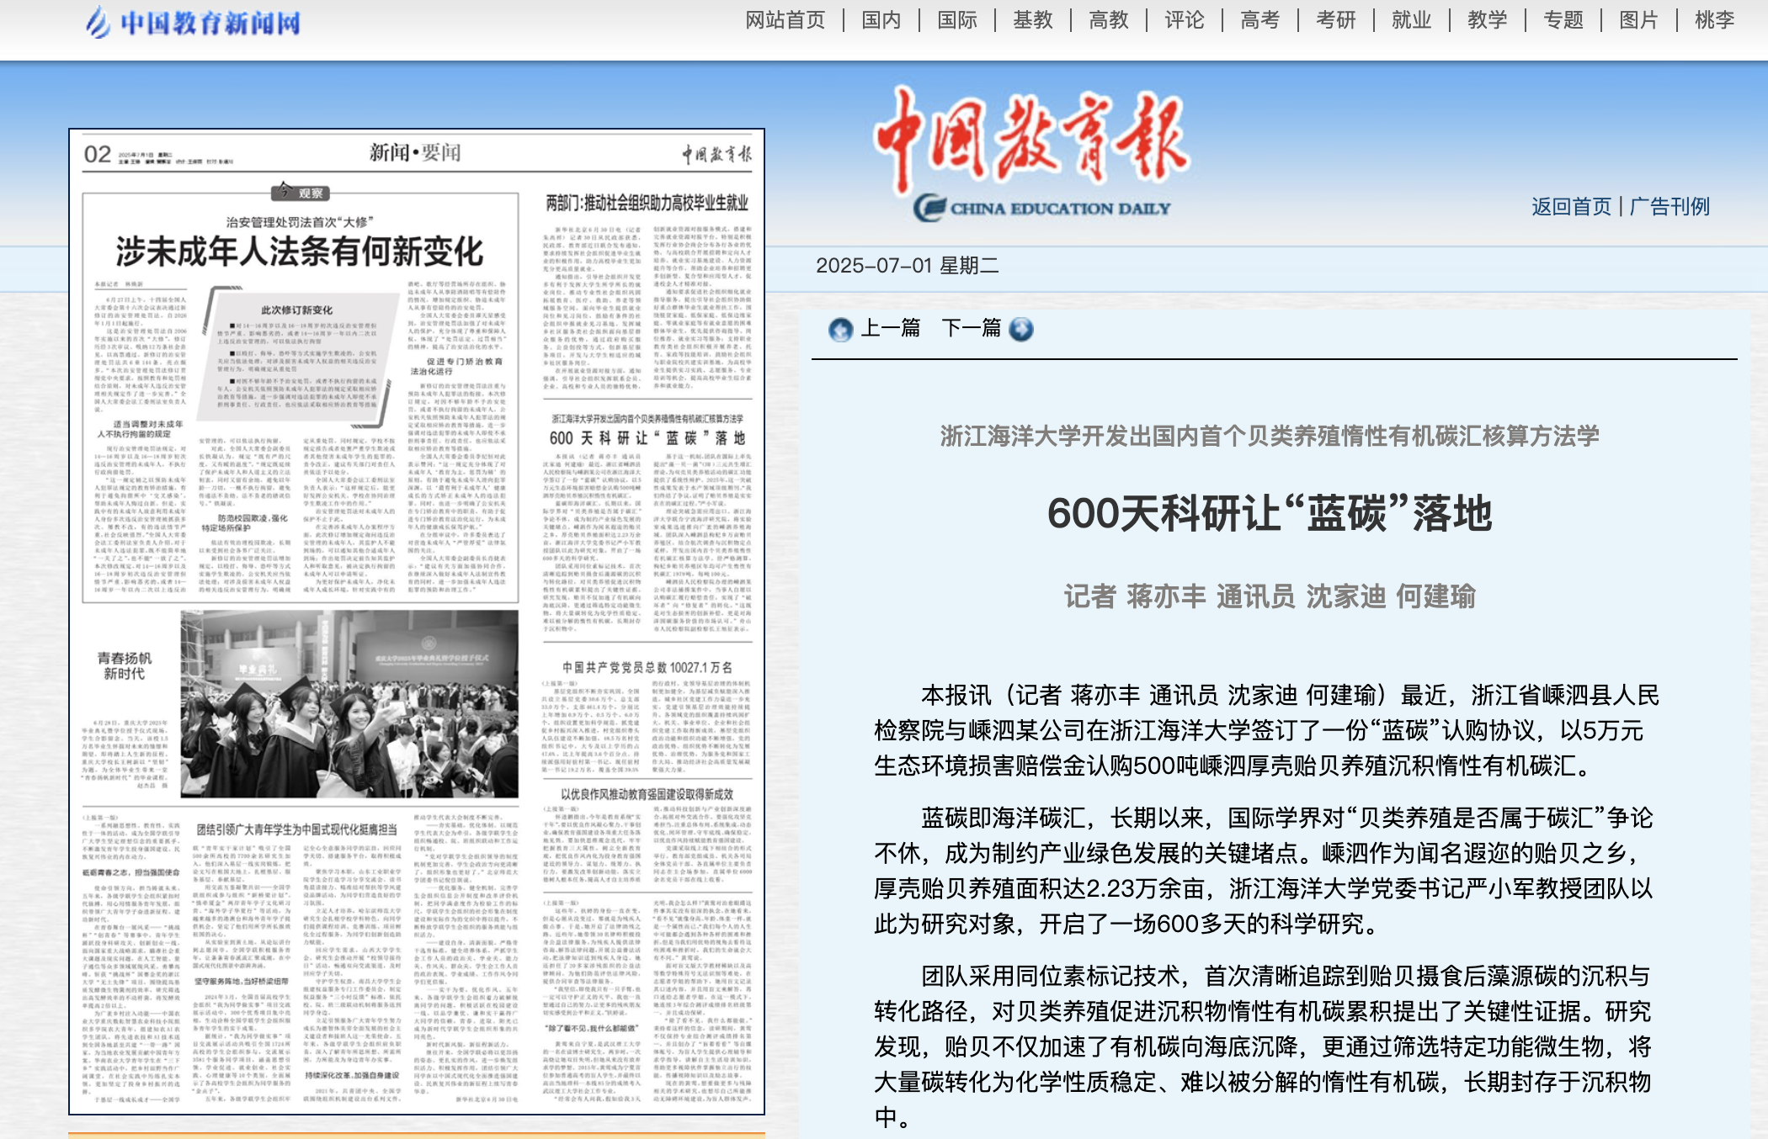Click the page number 02 on newspaper

[98, 154]
